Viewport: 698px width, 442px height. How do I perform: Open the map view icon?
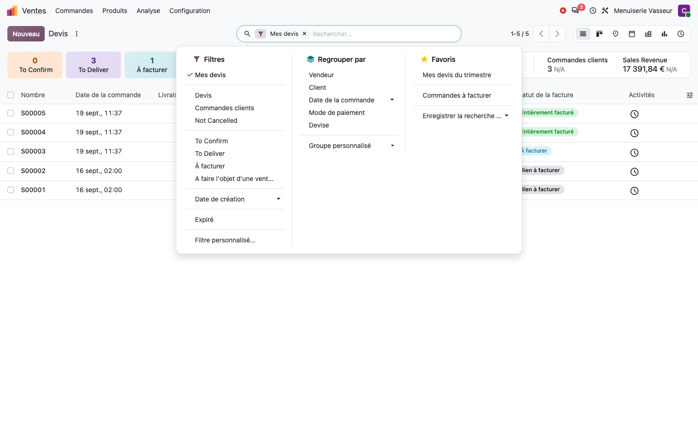click(x=616, y=34)
